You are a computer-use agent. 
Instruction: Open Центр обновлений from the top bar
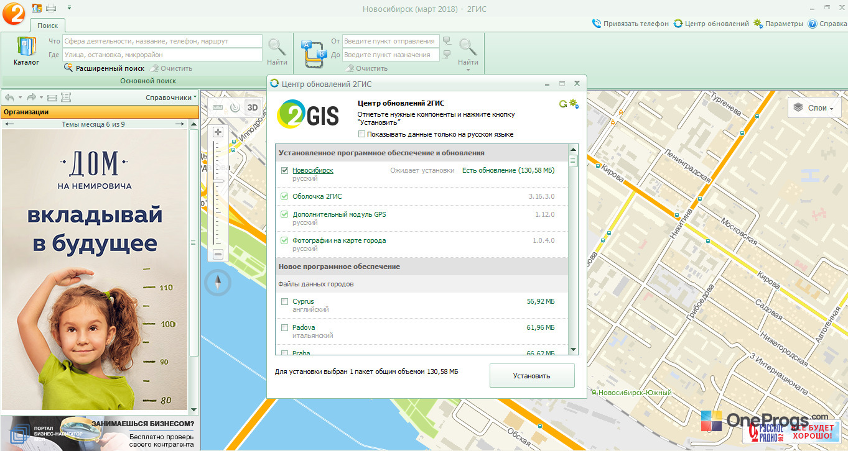(712, 24)
